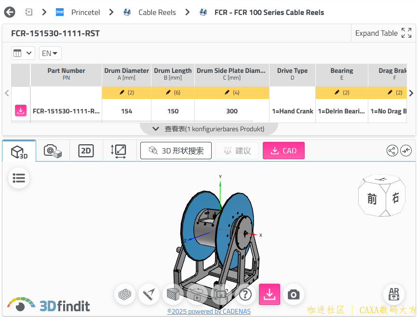Click Expand Table button
Viewport: 418px width, 317px height.
[x=383, y=33]
